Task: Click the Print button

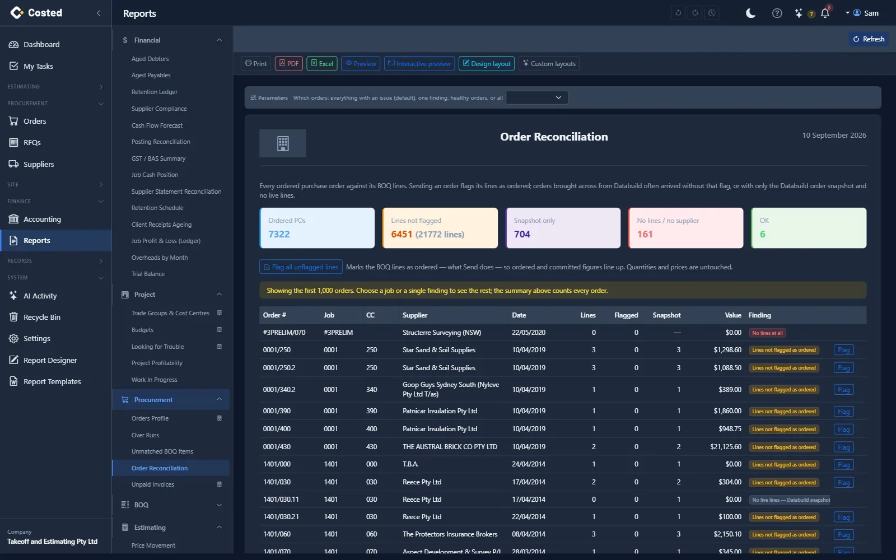Action: pos(256,64)
